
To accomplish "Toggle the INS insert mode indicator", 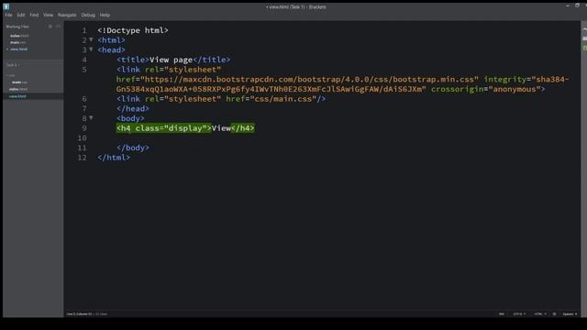I will pyautogui.click(x=502, y=313).
